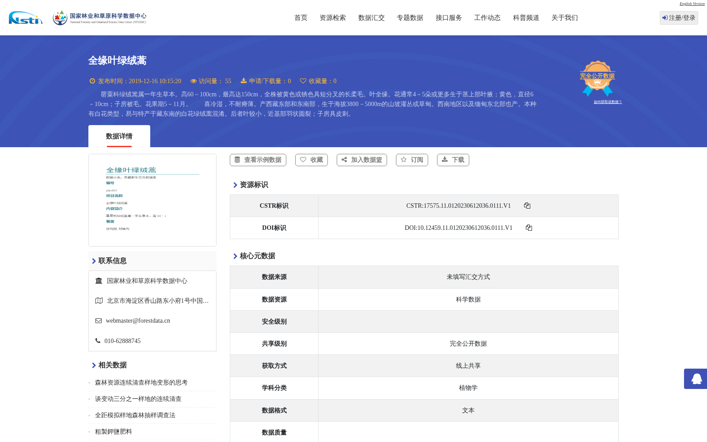Click the 文本 data format cell

[x=468, y=411]
